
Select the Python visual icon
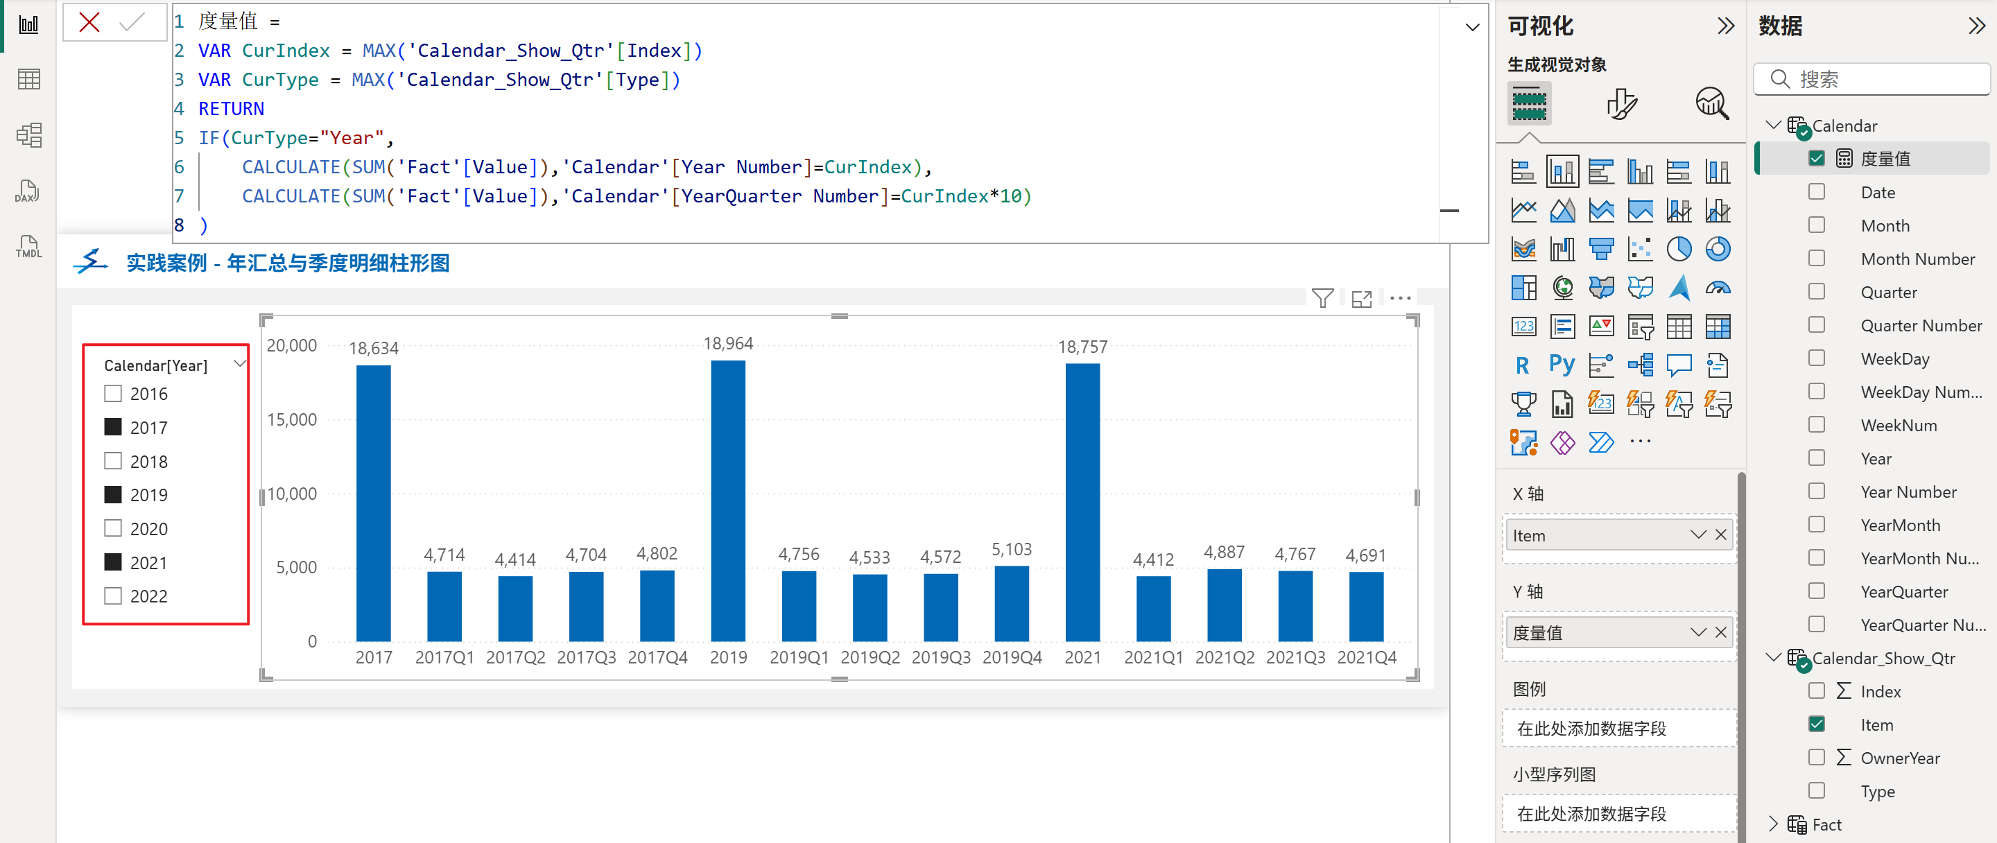(1562, 364)
